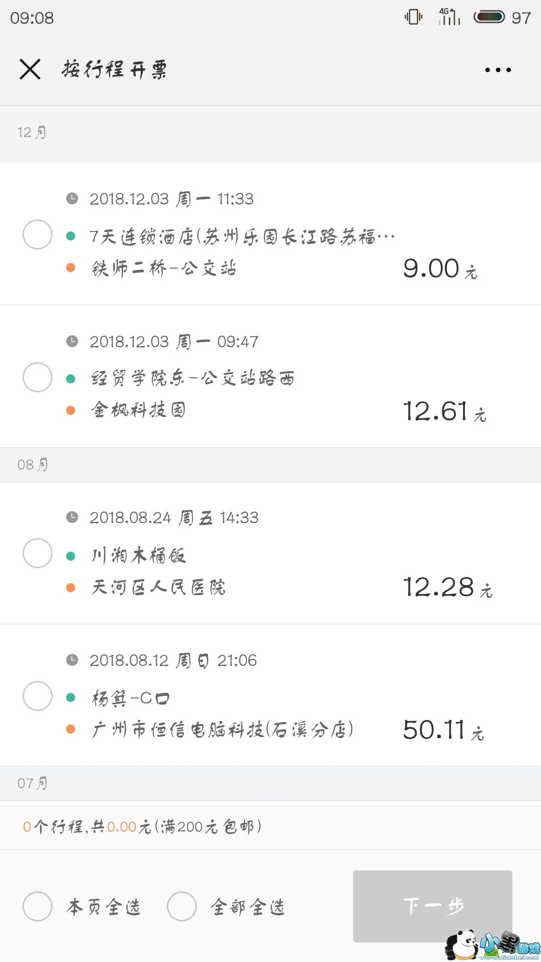Toggle 全部全选 to select all trips
The width and height of the screenshot is (541, 962).
(x=181, y=906)
